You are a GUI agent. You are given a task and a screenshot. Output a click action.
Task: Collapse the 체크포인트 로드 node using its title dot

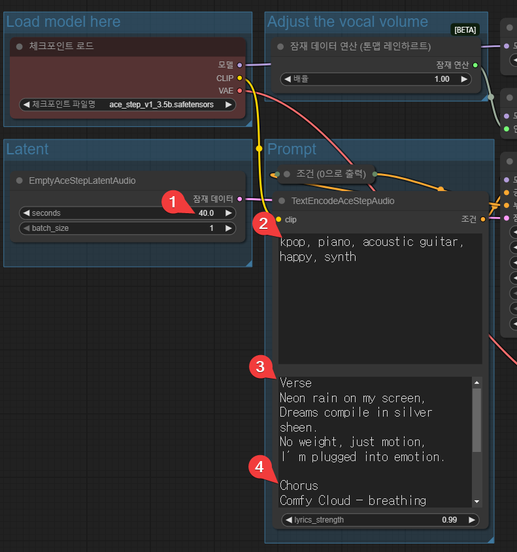click(x=20, y=46)
